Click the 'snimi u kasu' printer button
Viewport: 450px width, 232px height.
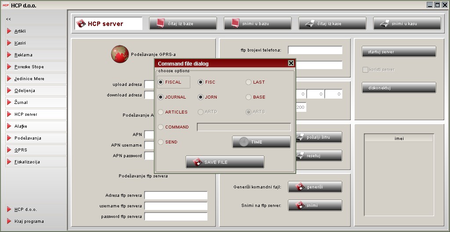point(407,23)
